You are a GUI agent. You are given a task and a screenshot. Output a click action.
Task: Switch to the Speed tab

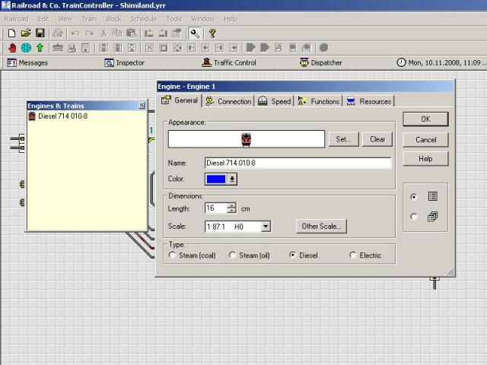[274, 101]
